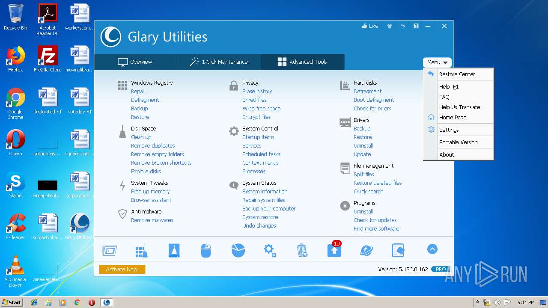Click Wipe free space link
Image resolution: width=548 pixels, height=308 pixels.
pos(262,109)
